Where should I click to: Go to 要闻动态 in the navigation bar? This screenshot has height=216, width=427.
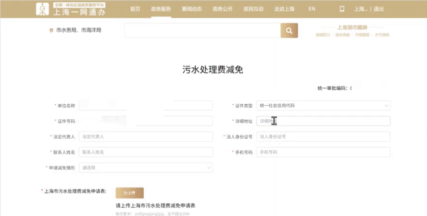coord(191,9)
